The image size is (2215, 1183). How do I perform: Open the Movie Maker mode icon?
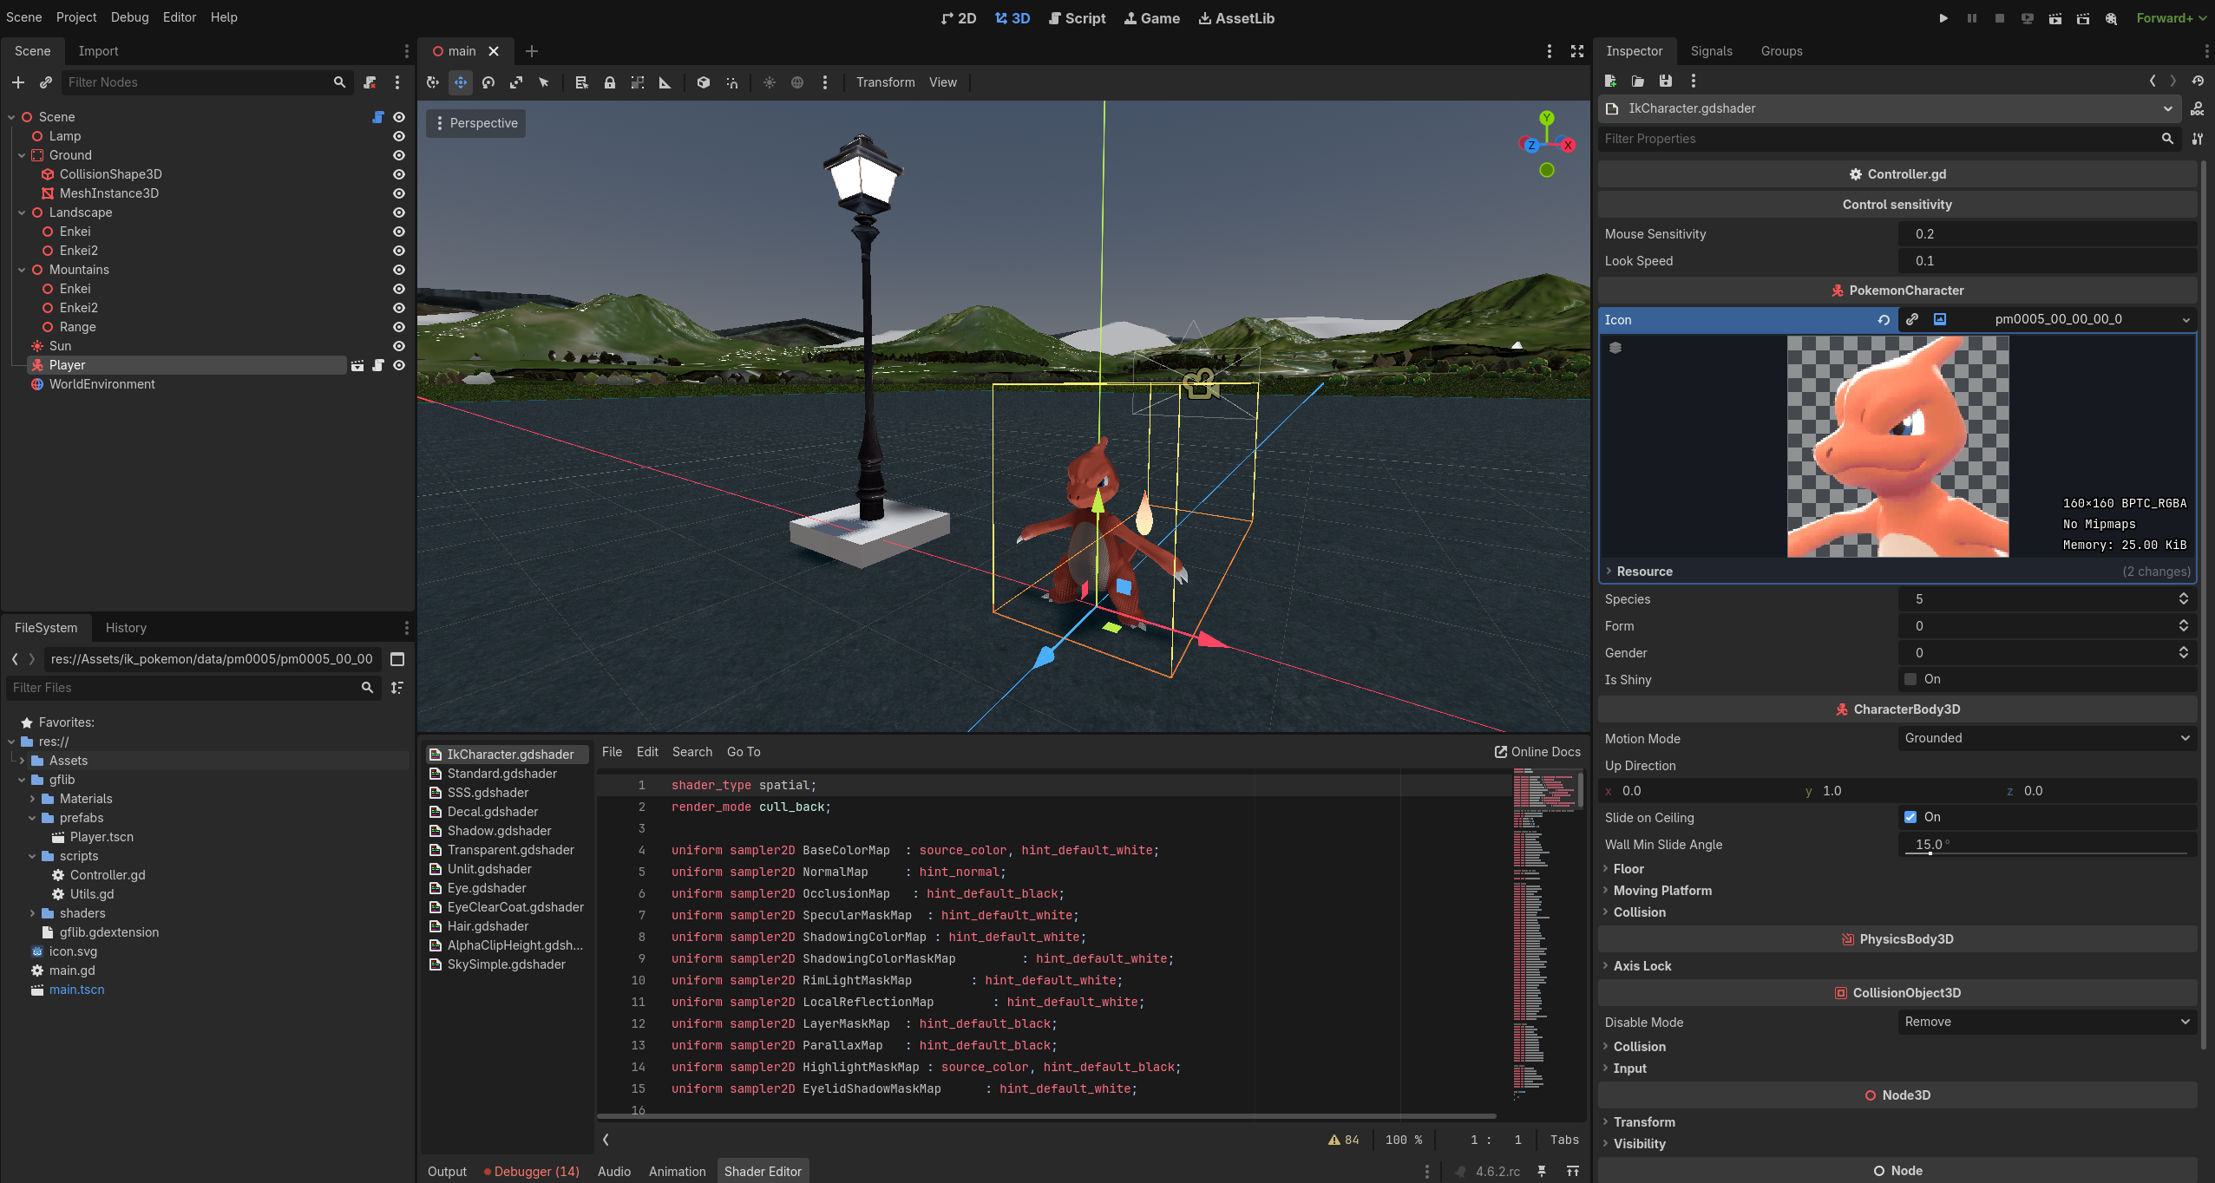2111,18
